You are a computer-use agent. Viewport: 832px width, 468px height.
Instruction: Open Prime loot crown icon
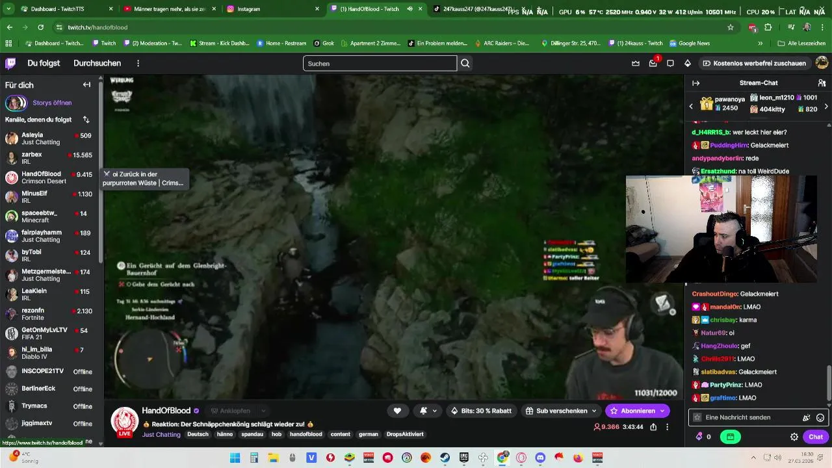click(636, 63)
